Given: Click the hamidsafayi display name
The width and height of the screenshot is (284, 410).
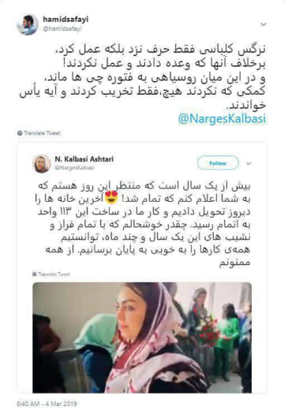Looking at the screenshot, I should (x=65, y=19).
